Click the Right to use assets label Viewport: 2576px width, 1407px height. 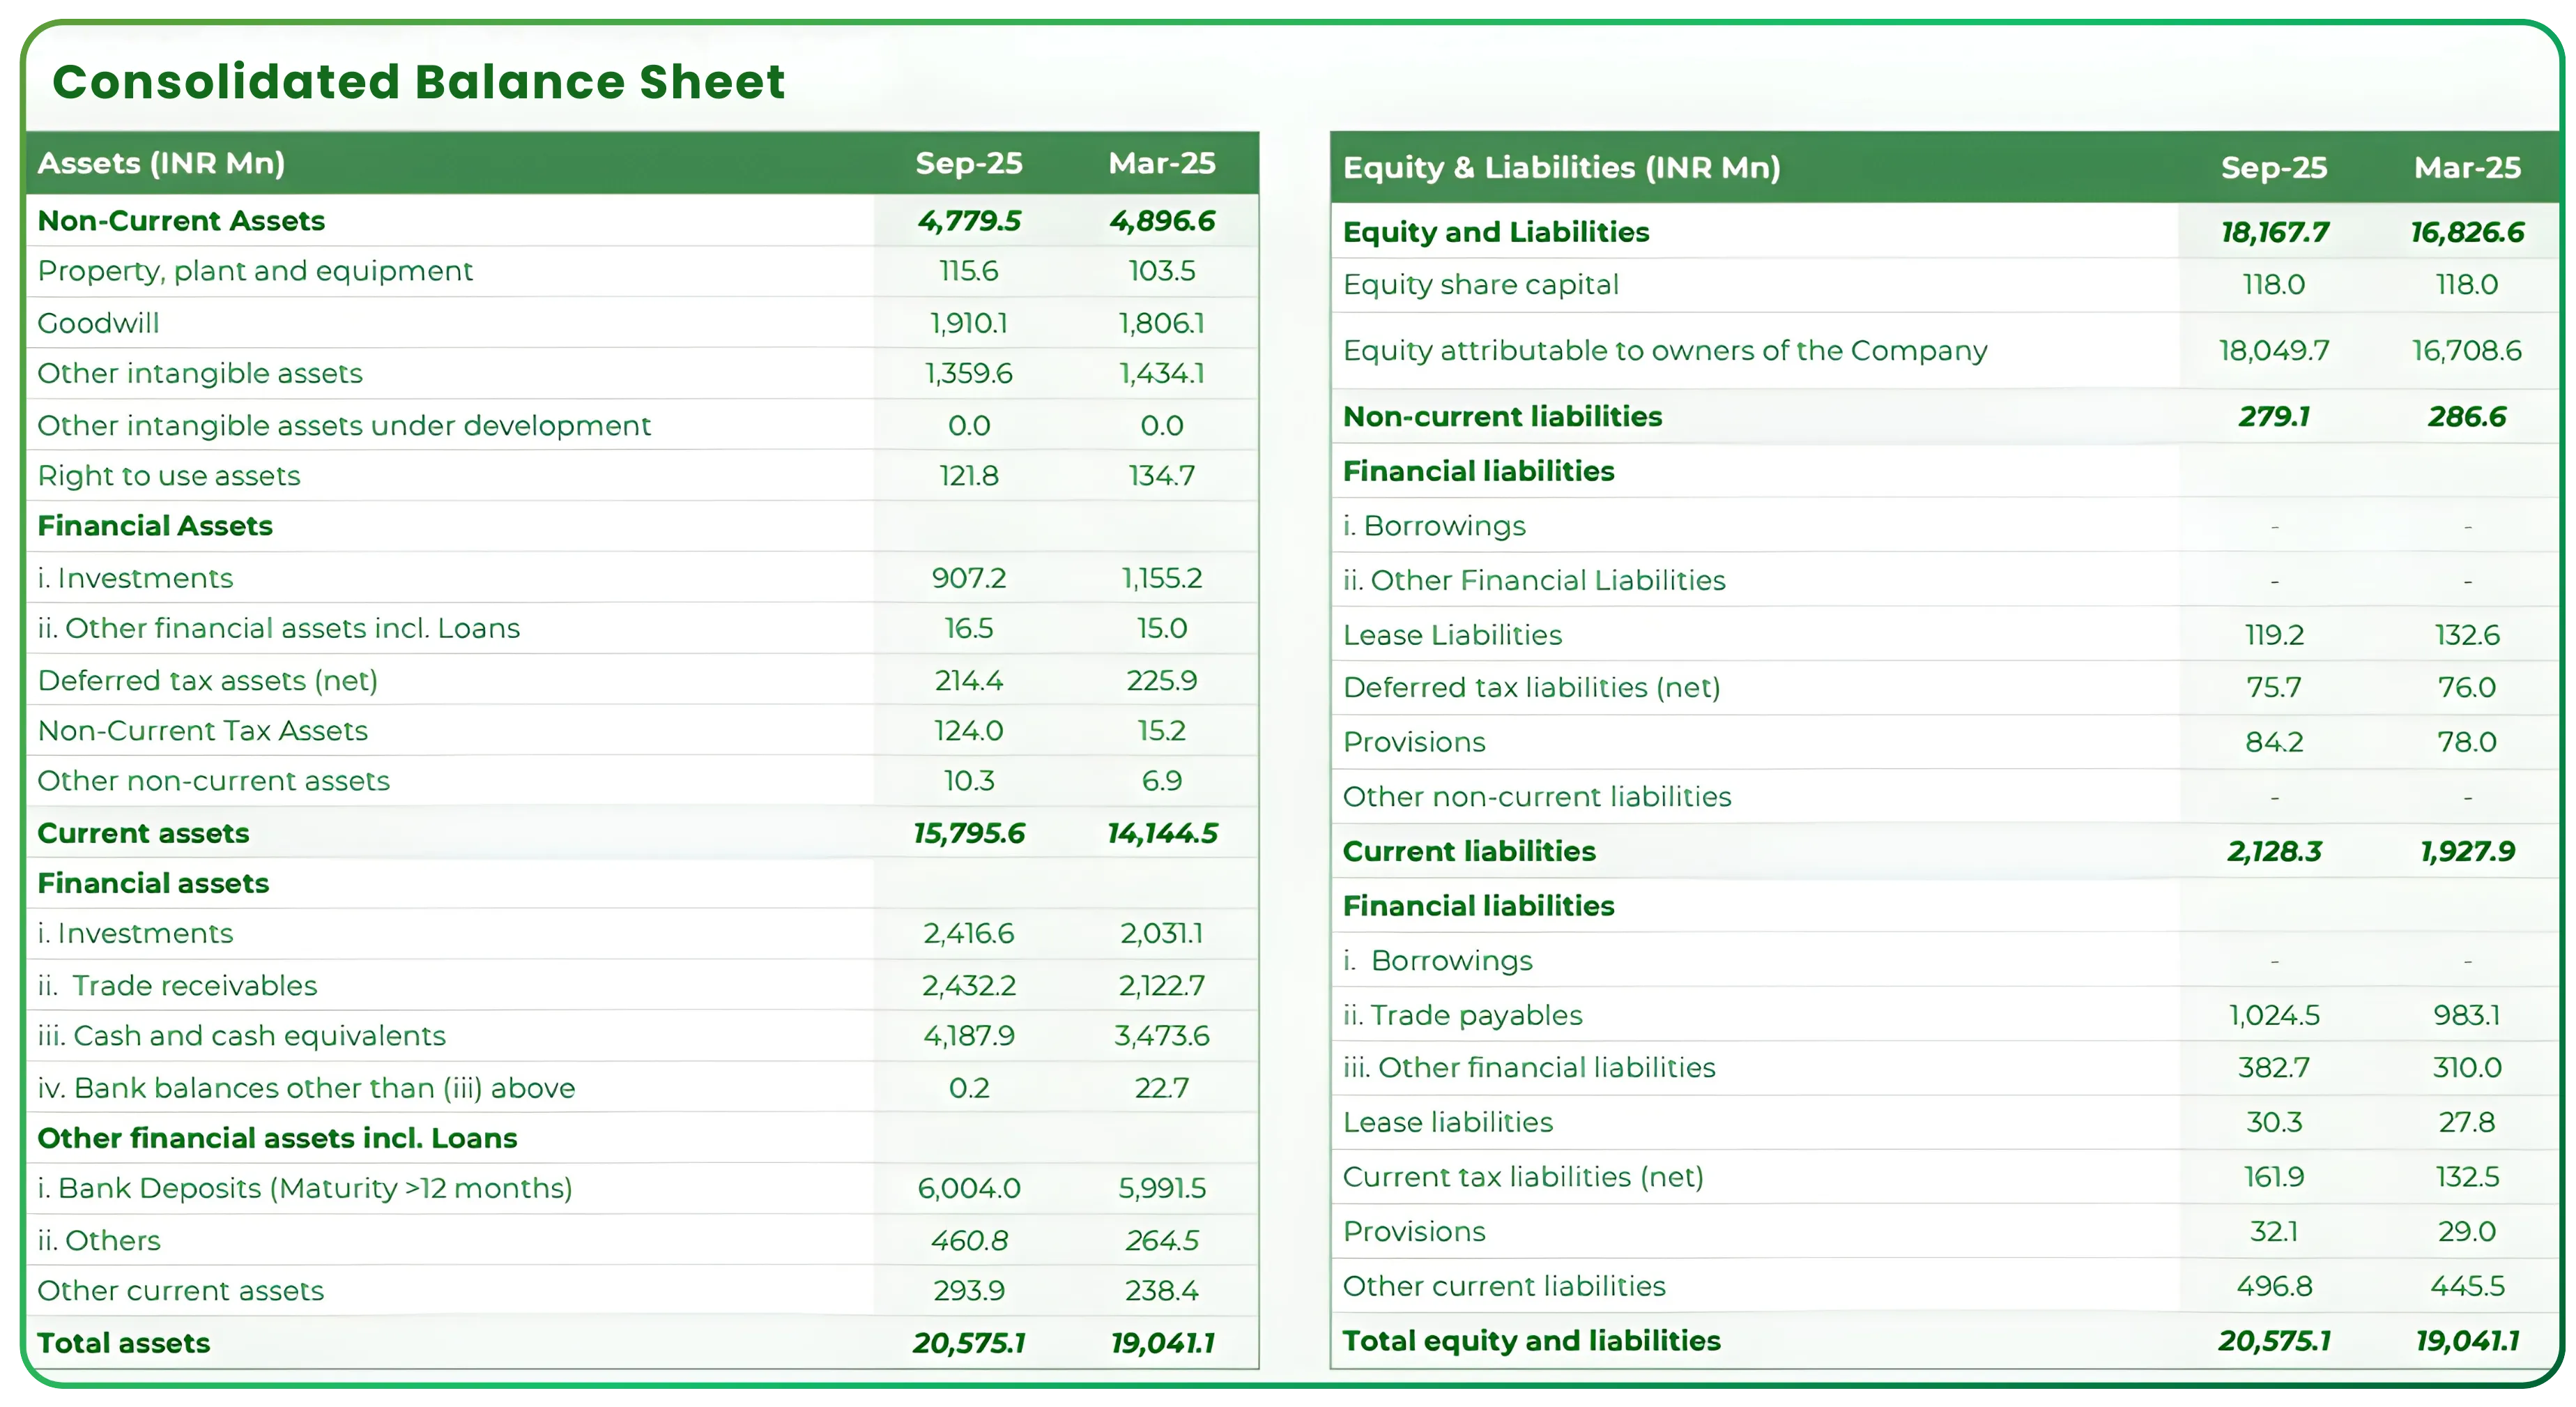pos(169,476)
